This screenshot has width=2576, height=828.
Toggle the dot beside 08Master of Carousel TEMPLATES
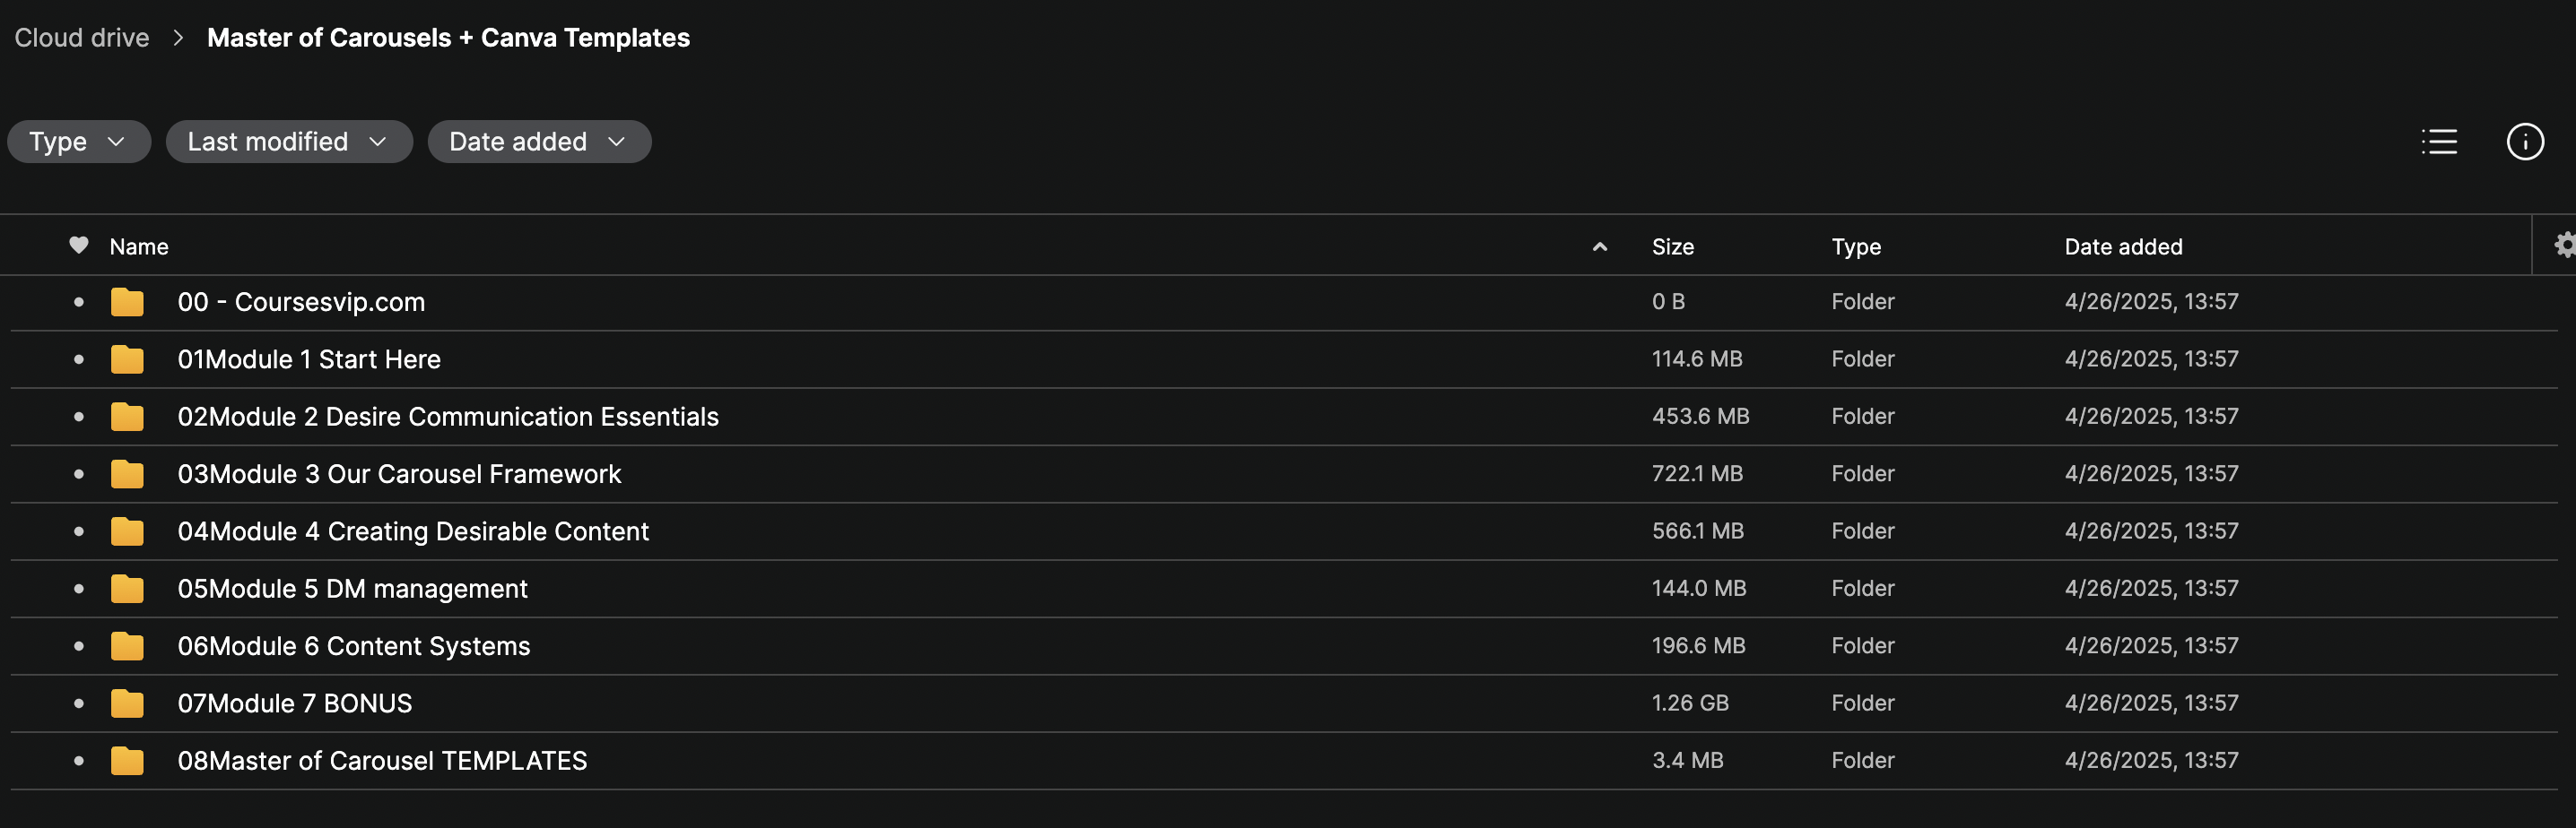(x=79, y=760)
